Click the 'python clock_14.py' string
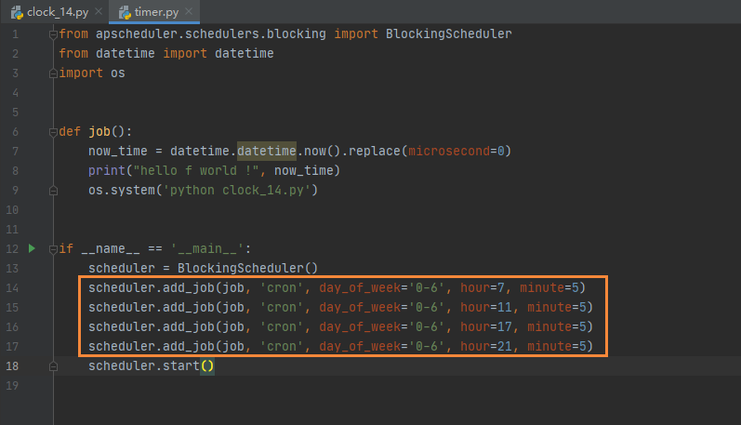 237,190
